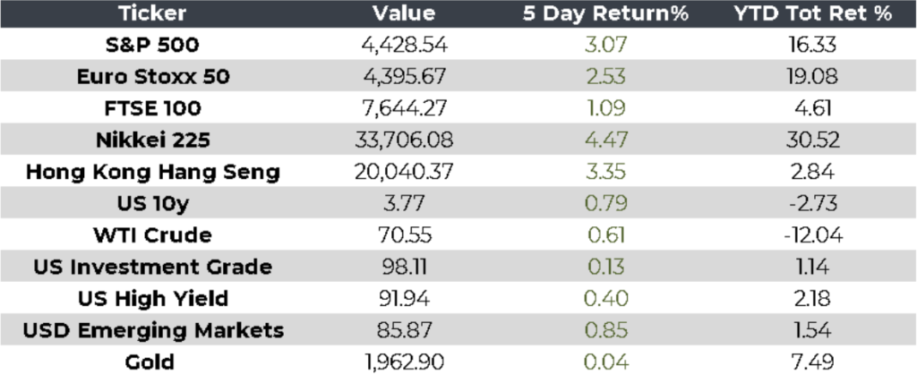Screen dimensions: 917x383
Task: Click the US High Yield label
Action: [153, 298]
